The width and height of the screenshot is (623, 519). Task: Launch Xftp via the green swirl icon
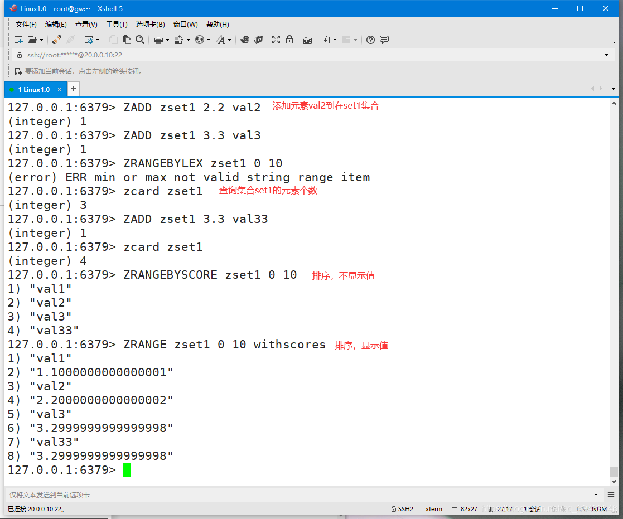(x=245, y=40)
